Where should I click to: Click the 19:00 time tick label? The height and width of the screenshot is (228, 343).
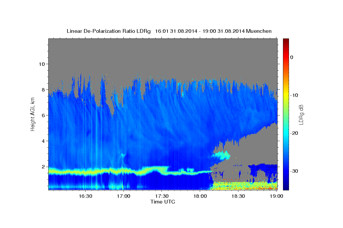(276, 196)
